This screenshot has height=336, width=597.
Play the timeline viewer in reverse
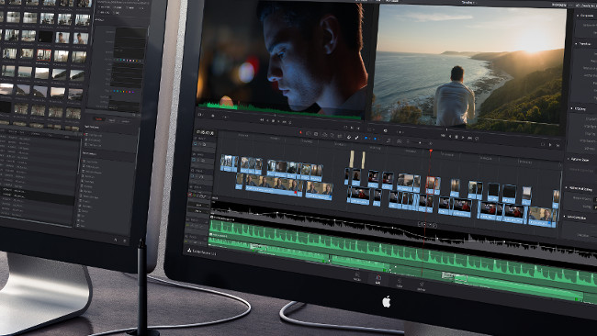[450, 136]
